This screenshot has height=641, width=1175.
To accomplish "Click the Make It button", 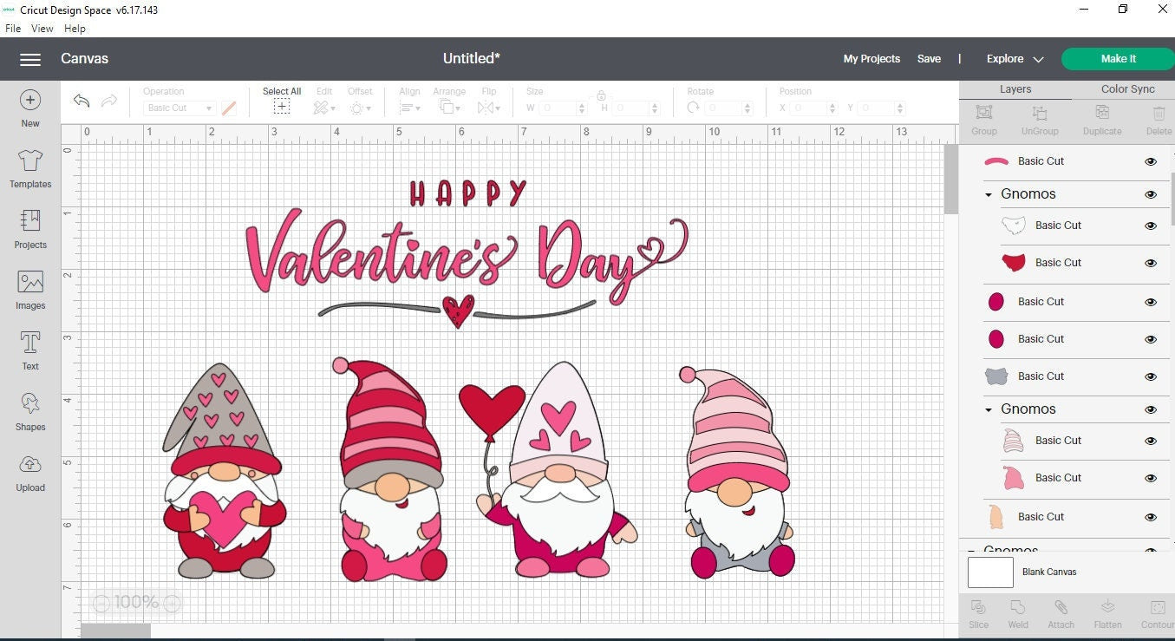I will [x=1119, y=59].
